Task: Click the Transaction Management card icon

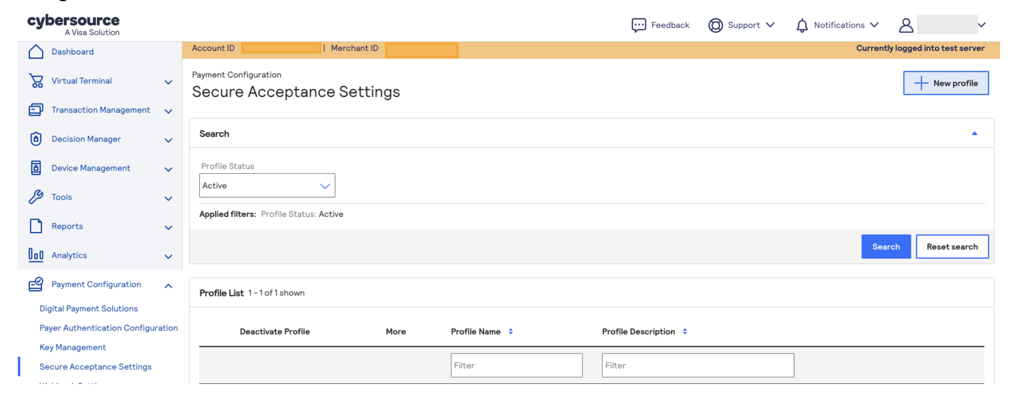Action: pyautogui.click(x=36, y=110)
